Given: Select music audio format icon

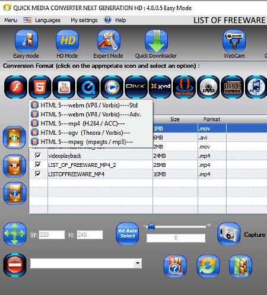Looking at the screenshot, I should [256, 87].
